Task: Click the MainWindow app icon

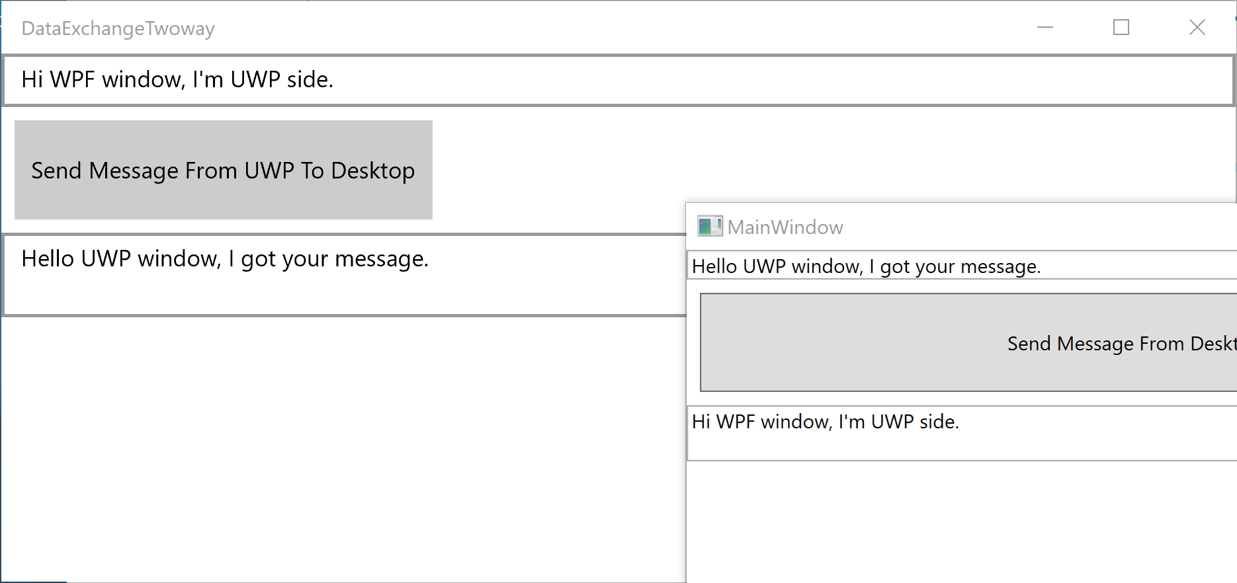Action: point(710,227)
